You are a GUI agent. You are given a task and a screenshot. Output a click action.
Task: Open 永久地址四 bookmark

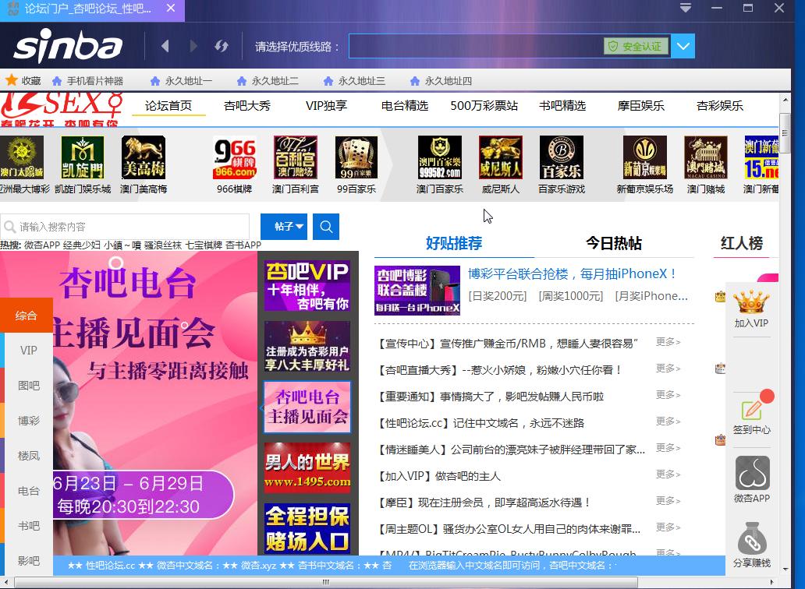[441, 81]
